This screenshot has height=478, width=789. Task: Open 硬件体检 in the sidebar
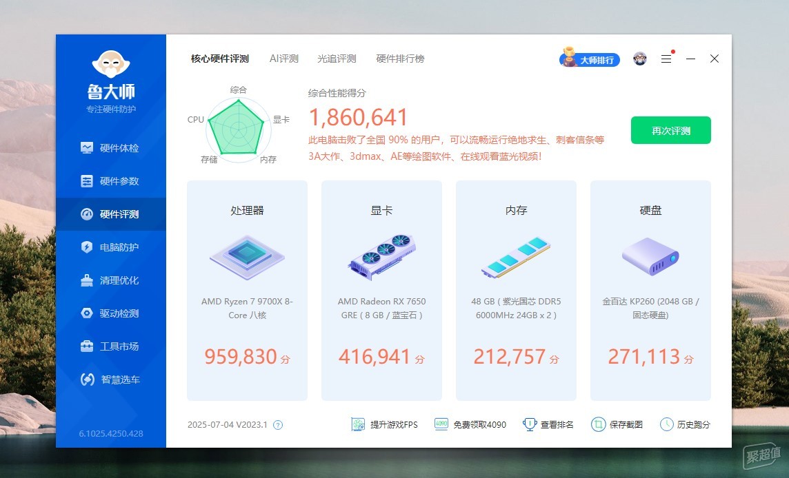point(111,148)
